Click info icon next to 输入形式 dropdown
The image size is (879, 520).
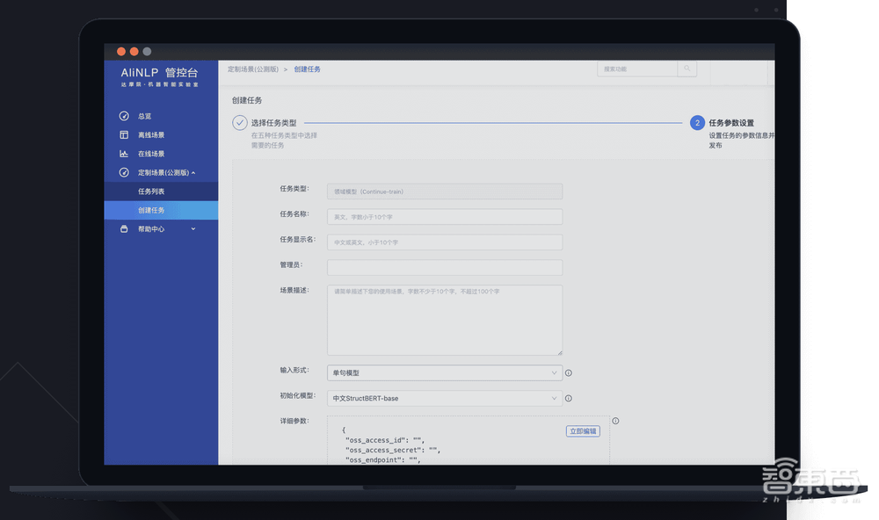[569, 373]
